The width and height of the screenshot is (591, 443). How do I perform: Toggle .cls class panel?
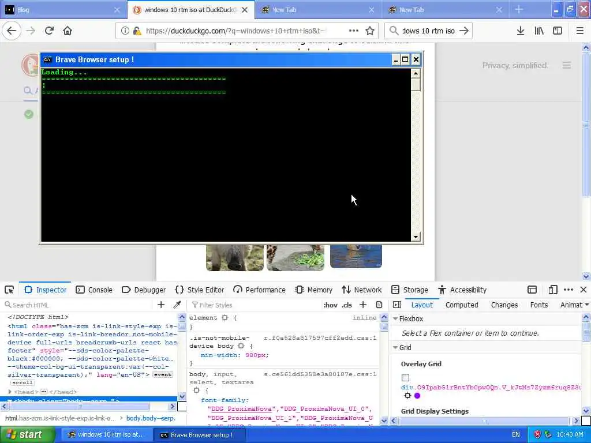coord(347,305)
